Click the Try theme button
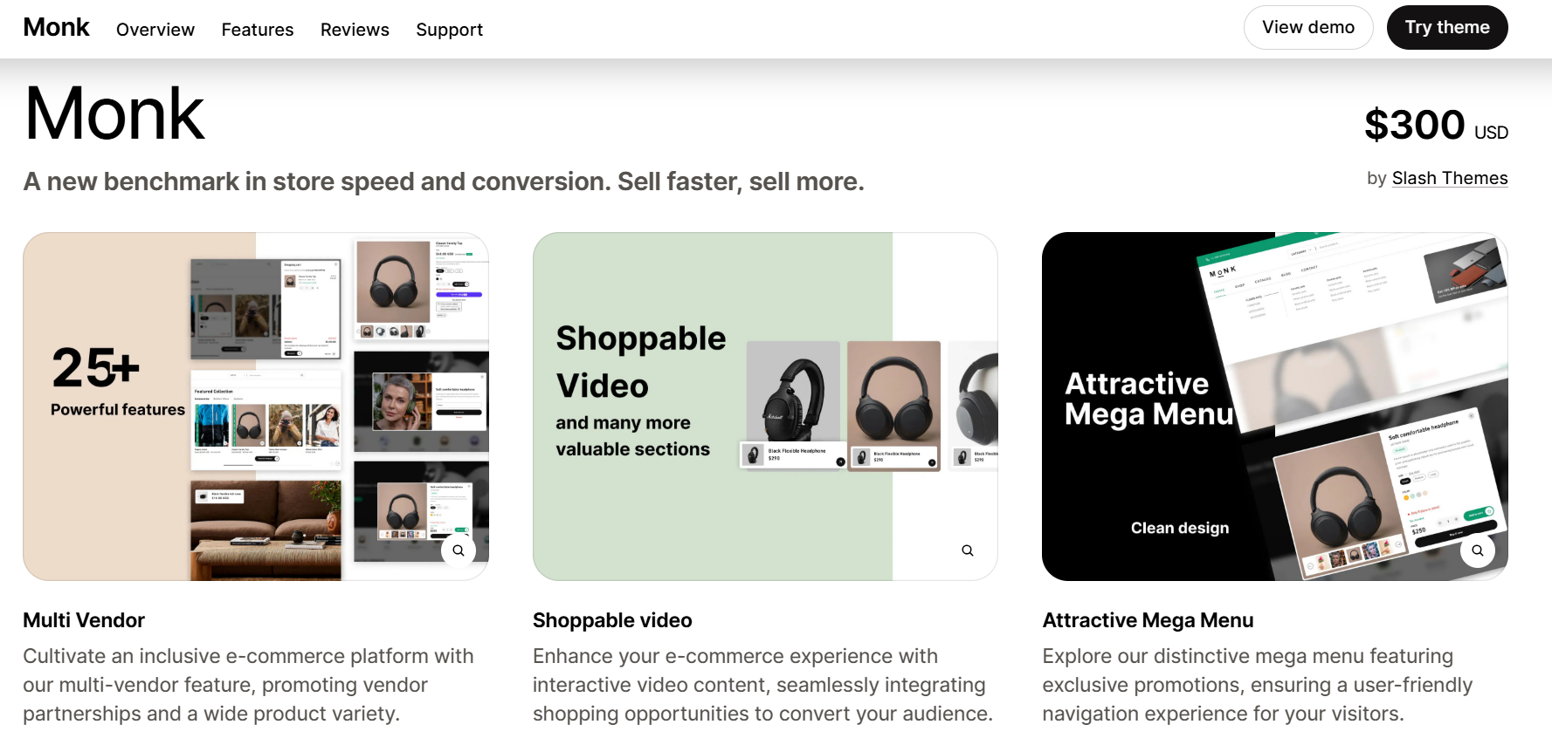Viewport: 1552px width, 745px height. pos(1447,28)
